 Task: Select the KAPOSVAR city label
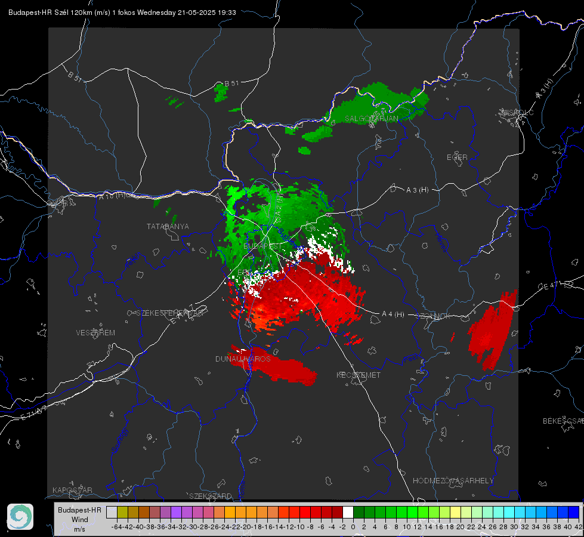[72, 490]
